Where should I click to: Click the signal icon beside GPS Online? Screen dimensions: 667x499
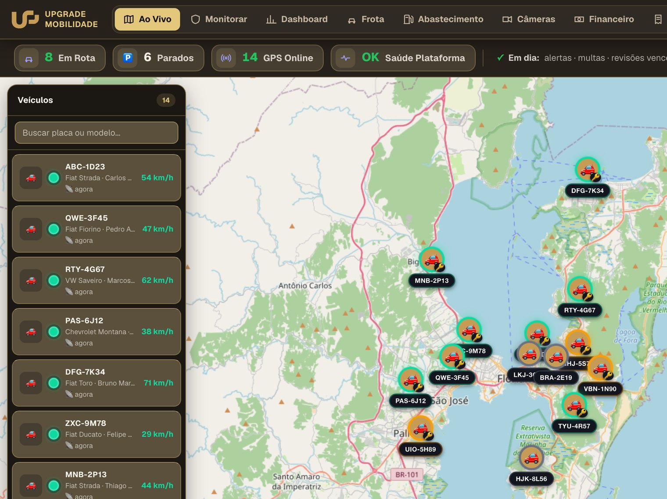tap(226, 58)
